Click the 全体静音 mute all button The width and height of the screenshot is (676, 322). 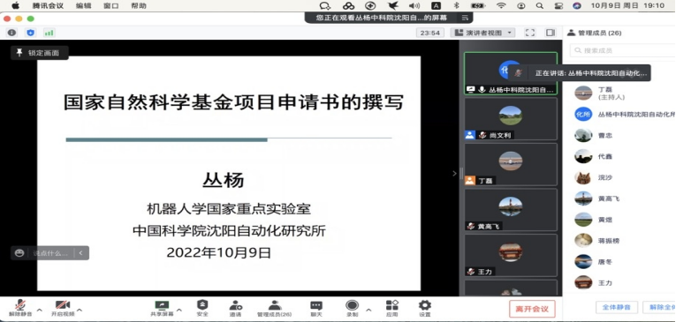(617, 307)
